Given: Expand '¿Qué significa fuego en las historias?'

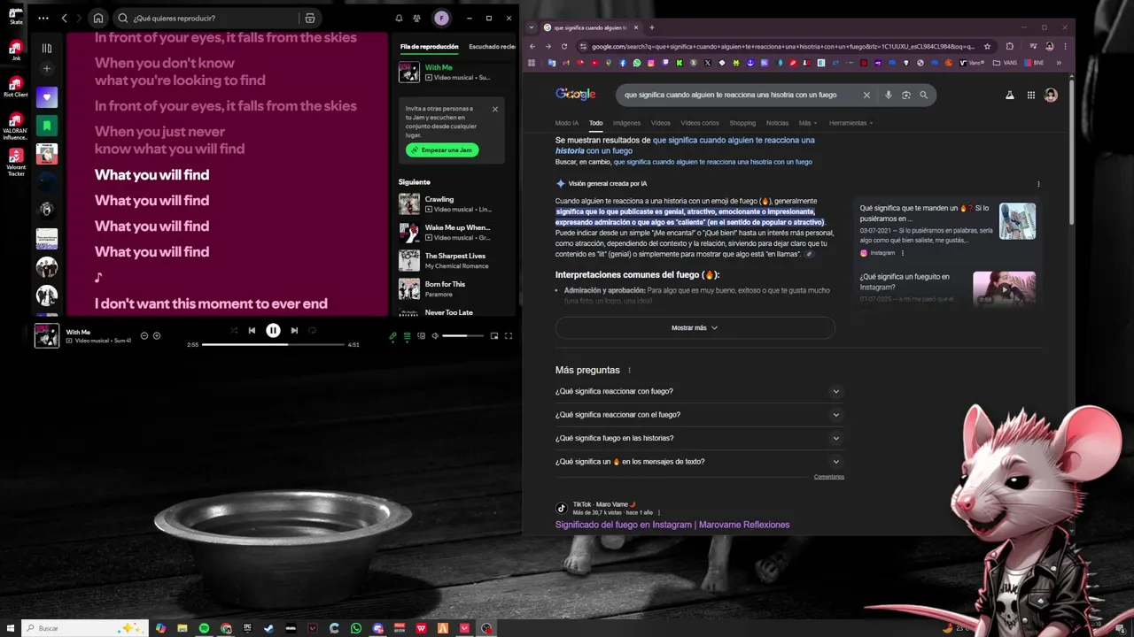Looking at the screenshot, I should coord(699,438).
